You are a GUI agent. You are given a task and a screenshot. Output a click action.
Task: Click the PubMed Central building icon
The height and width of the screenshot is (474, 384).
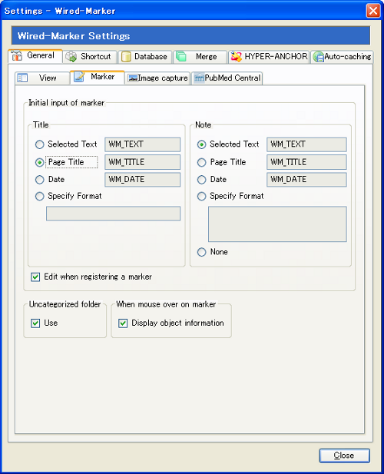coord(199,78)
